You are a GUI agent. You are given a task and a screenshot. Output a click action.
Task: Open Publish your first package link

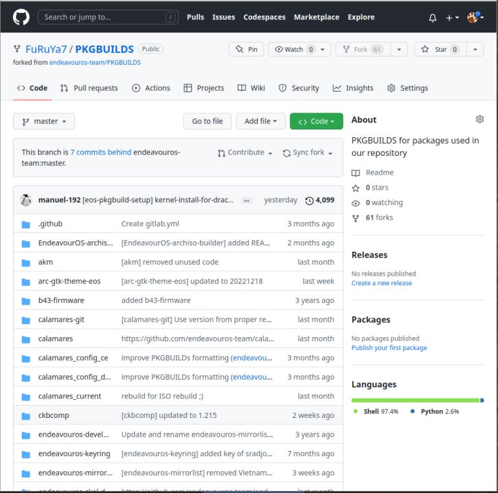point(389,348)
